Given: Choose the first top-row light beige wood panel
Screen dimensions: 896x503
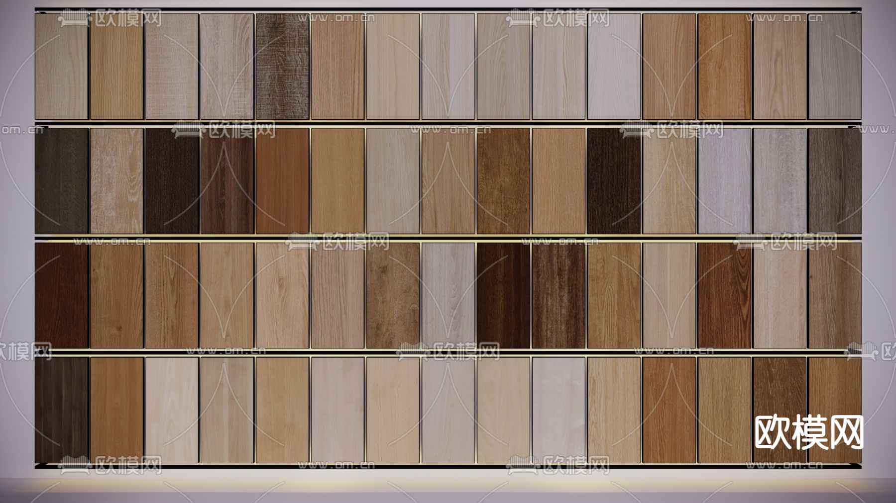Looking at the screenshot, I should (61, 66).
